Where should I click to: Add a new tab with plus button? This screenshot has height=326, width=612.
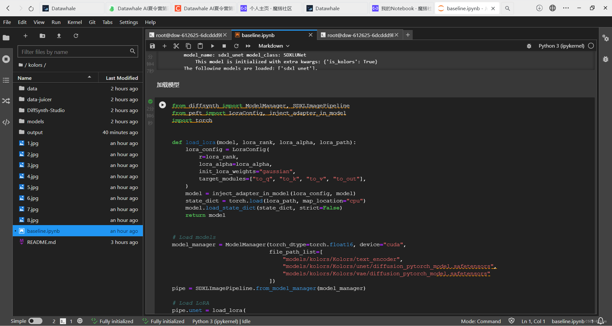(408, 35)
